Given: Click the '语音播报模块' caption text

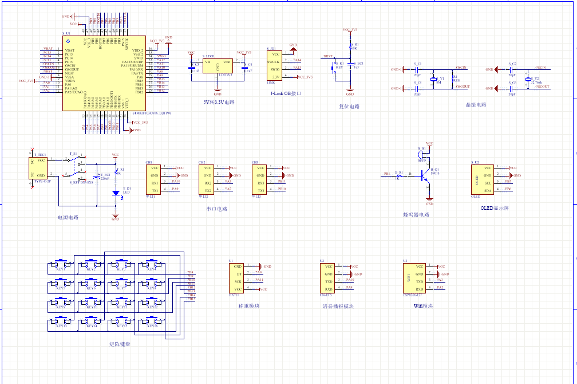Looking at the screenshot, I should point(338,306).
